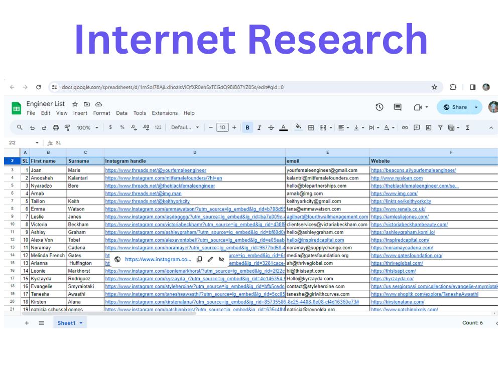The height and width of the screenshot is (376, 502).
Task: Undo the last action
Action: [x=32, y=127]
